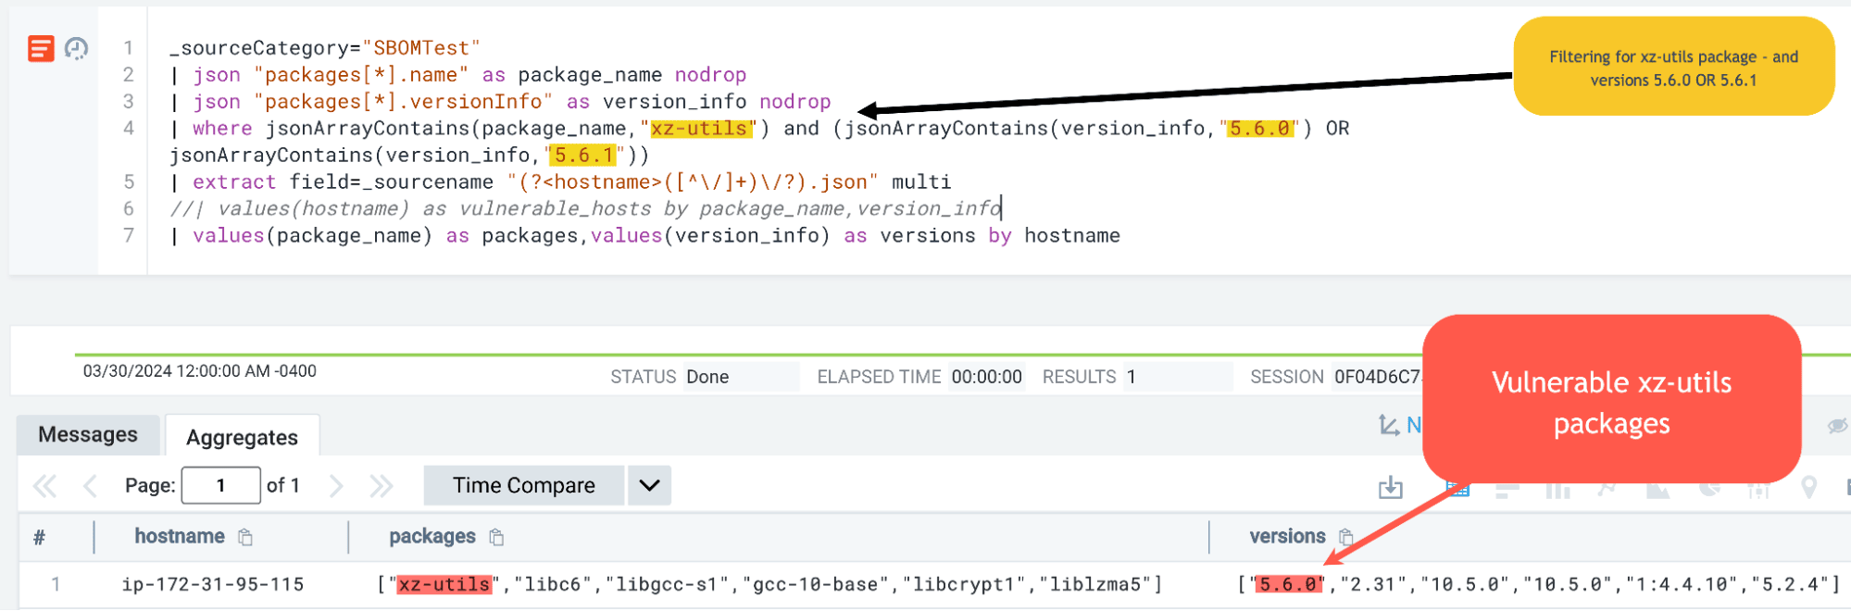Click highlighted 5.6.1 in the query
Screen dimensions: 1851x611
(x=583, y=155)
